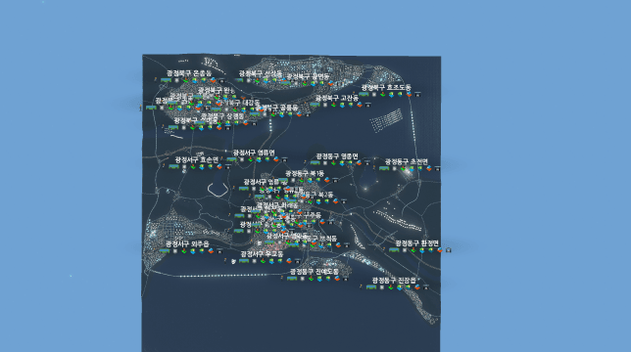The width and height of the screenshot is (631, 352).
Task: Click green down-arrow icon under 광정동구 환경면
Action: tap(413, 250)
